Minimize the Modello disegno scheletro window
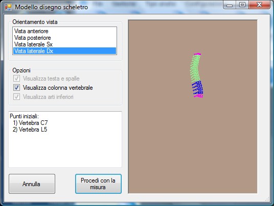 pos(230,5)
